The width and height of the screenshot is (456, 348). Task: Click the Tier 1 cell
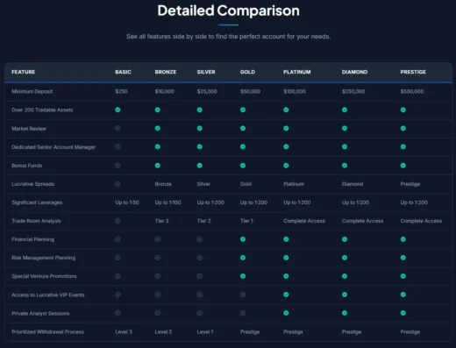246,221
